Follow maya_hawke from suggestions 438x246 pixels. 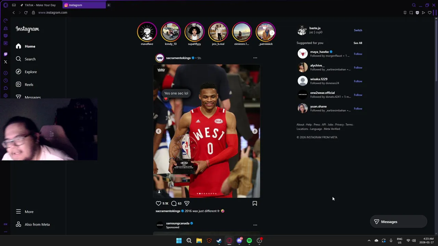point(358,54)
